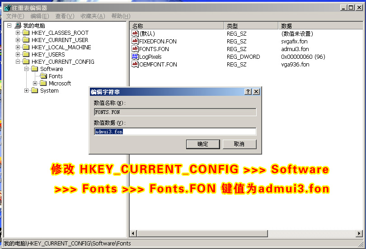366x249 pixels.
Task: Click the scrollbar left arrow
Action: (x=133, y=233)
